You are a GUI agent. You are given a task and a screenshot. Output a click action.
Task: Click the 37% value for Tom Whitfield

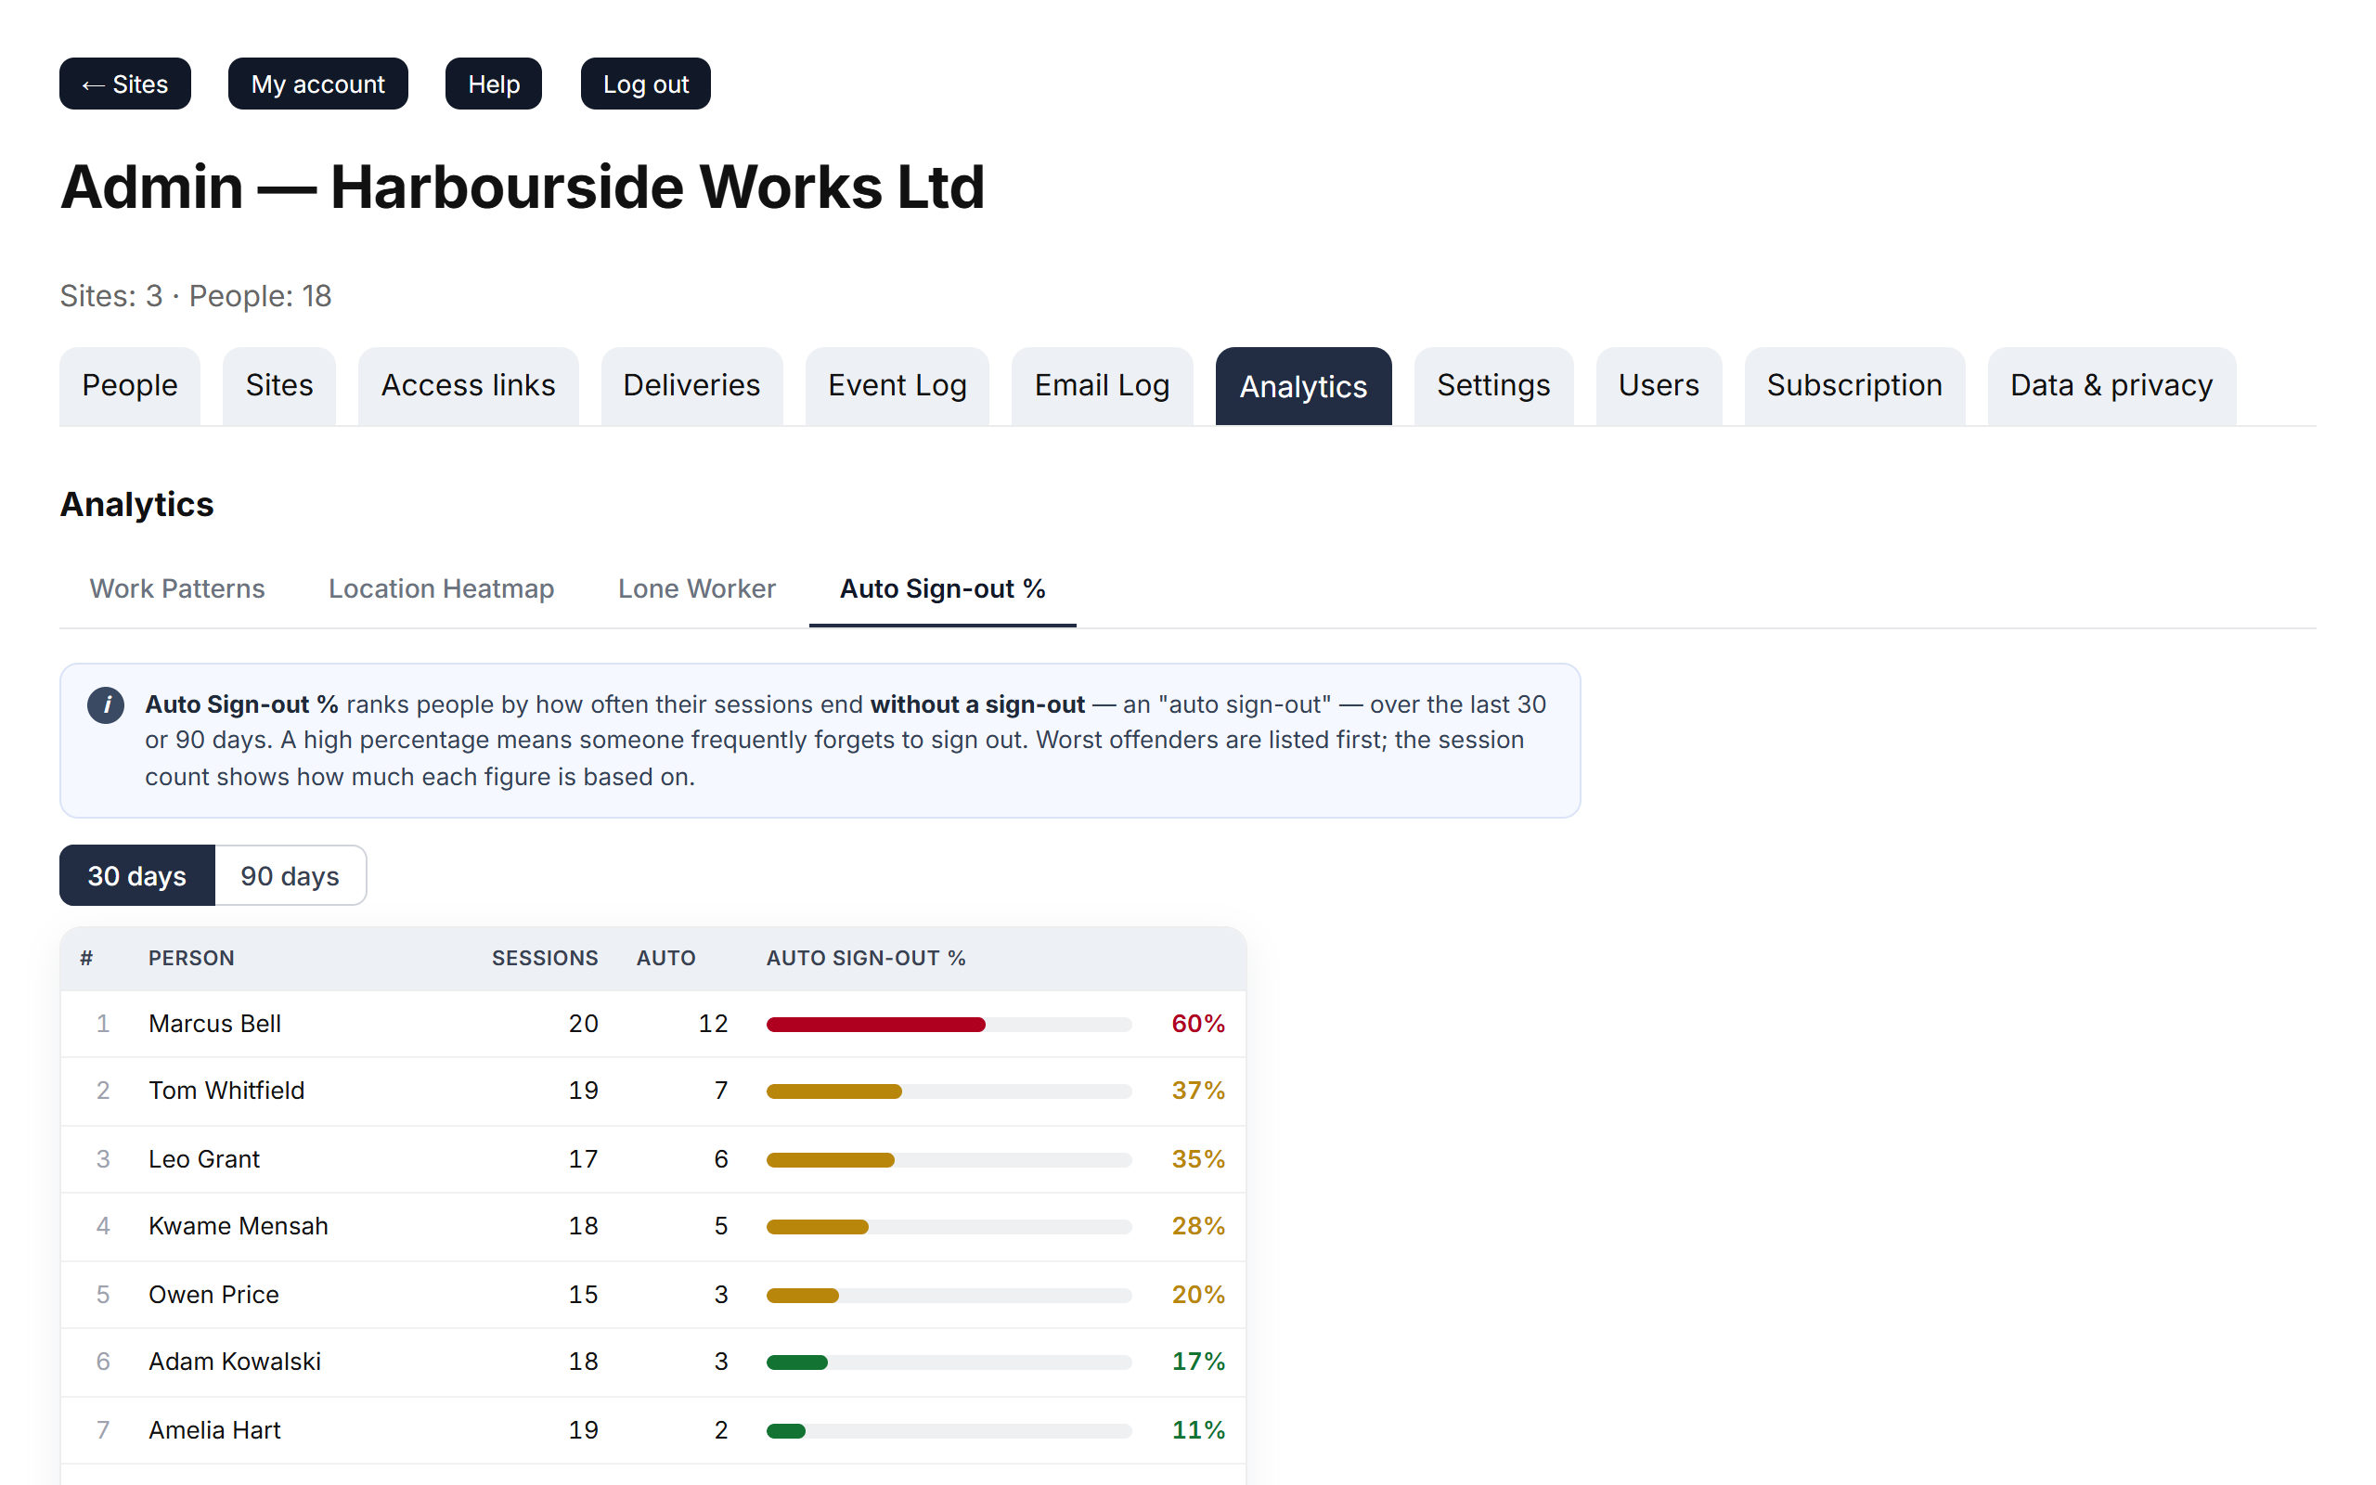click(1198, 1091)
